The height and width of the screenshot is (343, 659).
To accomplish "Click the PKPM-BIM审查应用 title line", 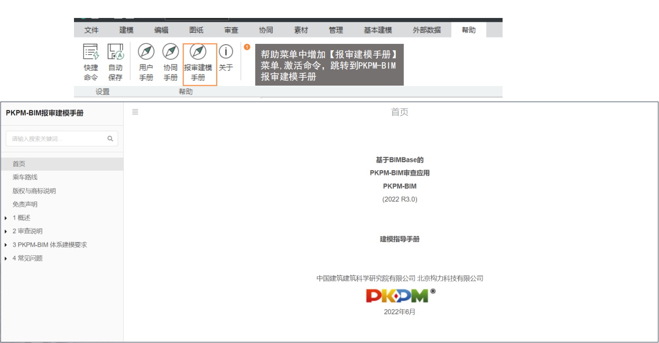I will (400, 173).
